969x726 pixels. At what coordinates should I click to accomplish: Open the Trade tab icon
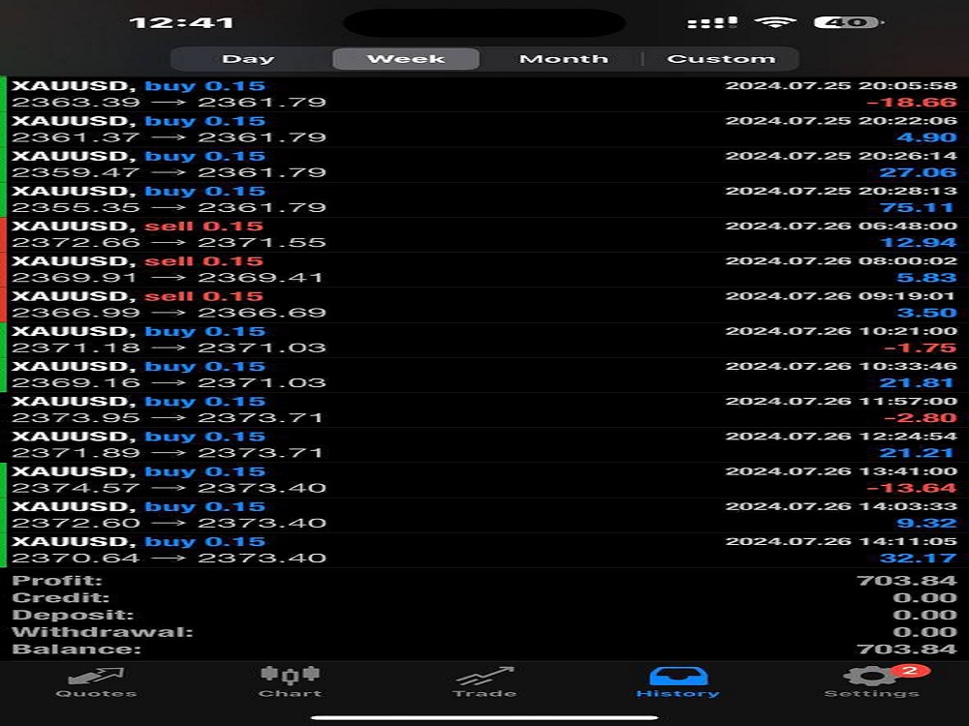coord(484,676)
